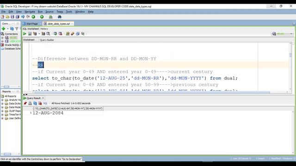Click the SQL Worksheet icon in main toolbar
The height and width of the screenshot is (166, 296).
pyautogui.click(x=50, y=17)
